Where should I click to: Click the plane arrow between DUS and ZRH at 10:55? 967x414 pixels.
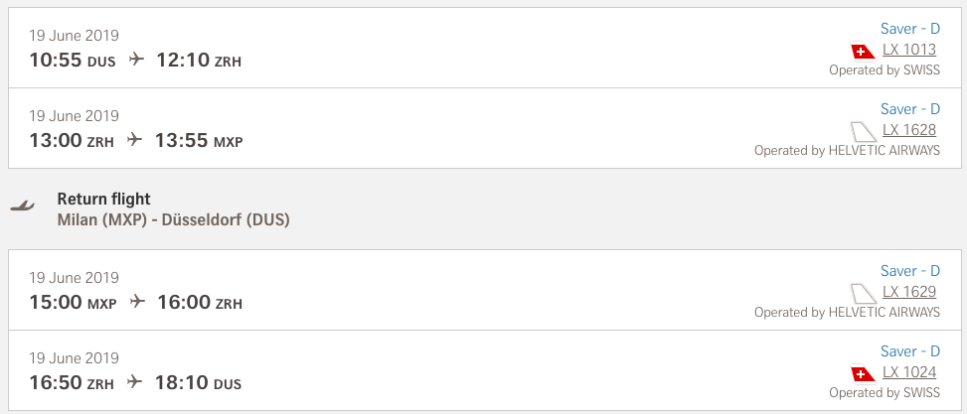coord(136,60)
